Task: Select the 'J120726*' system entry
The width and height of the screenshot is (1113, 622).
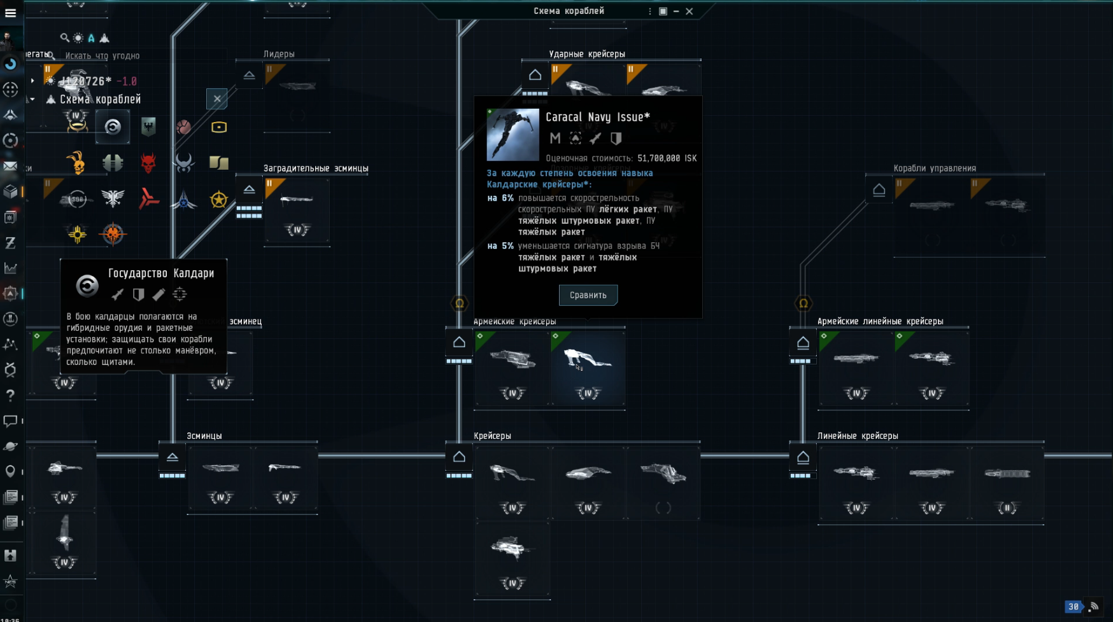Action: tap(86, 81)
